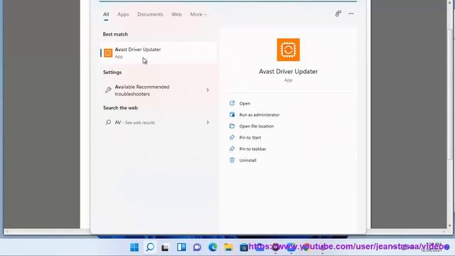Open Task View from the taskbar
The height and width of the screenshot is (256, 455).
pyautogui.click(x=166, y=247)
